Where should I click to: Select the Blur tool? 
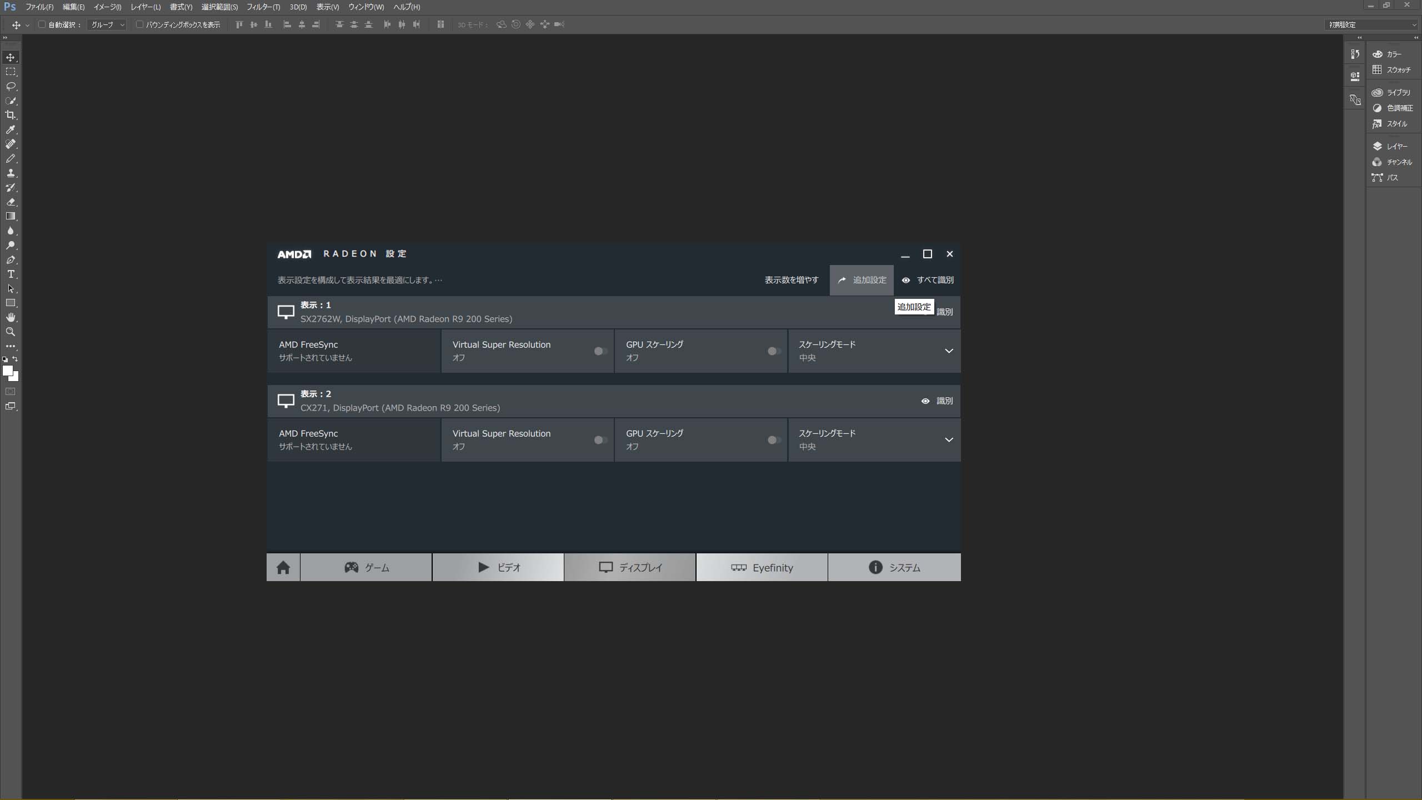[x=11, y=231]
